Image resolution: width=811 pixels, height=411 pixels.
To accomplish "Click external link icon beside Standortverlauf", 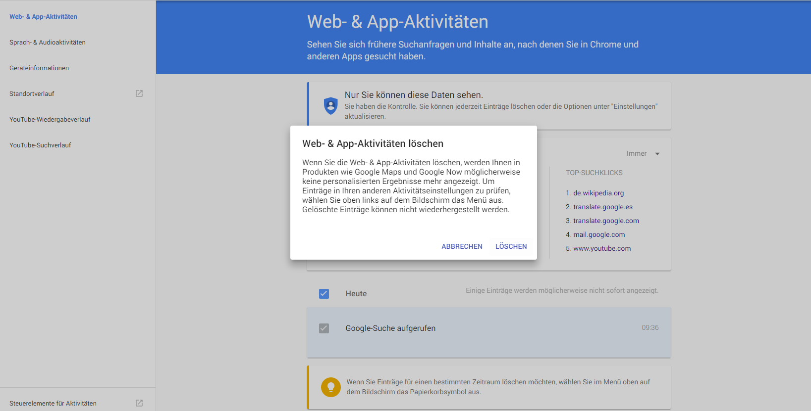I will click(139, 93).
